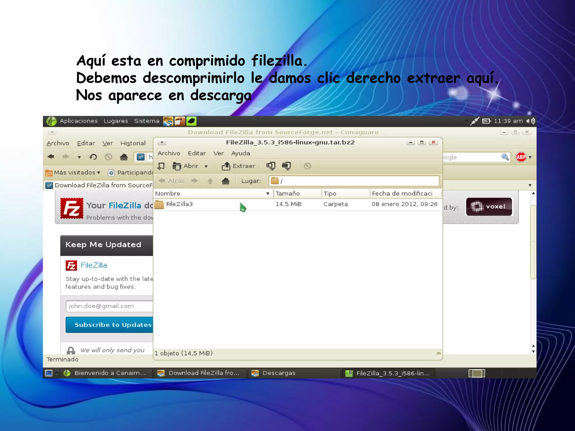Click the battery indicator icon in the top panel
The height and width of the screenshot is (431, 575).
pos(486,121)
